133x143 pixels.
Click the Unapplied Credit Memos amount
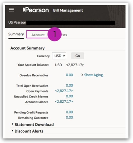click(x=69, y=96)
